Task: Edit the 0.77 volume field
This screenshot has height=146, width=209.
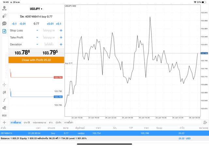Action: [36, 24]
